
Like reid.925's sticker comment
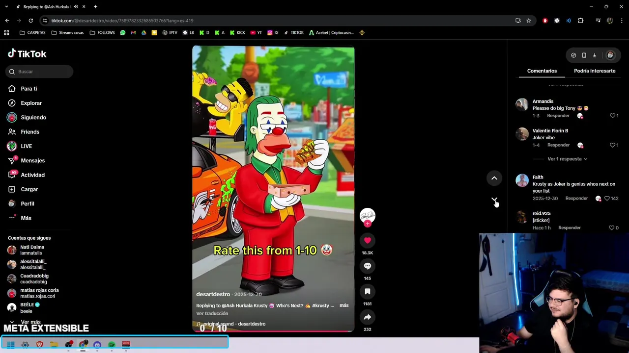pos(612,228)
